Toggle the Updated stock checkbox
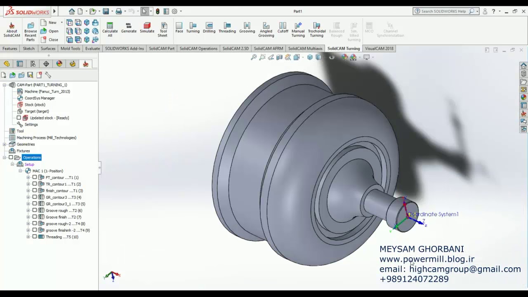 click(x=19, y=118)
